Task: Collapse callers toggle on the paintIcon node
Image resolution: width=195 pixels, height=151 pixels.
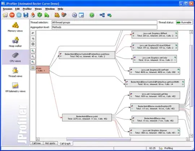Action: [61, 56]
